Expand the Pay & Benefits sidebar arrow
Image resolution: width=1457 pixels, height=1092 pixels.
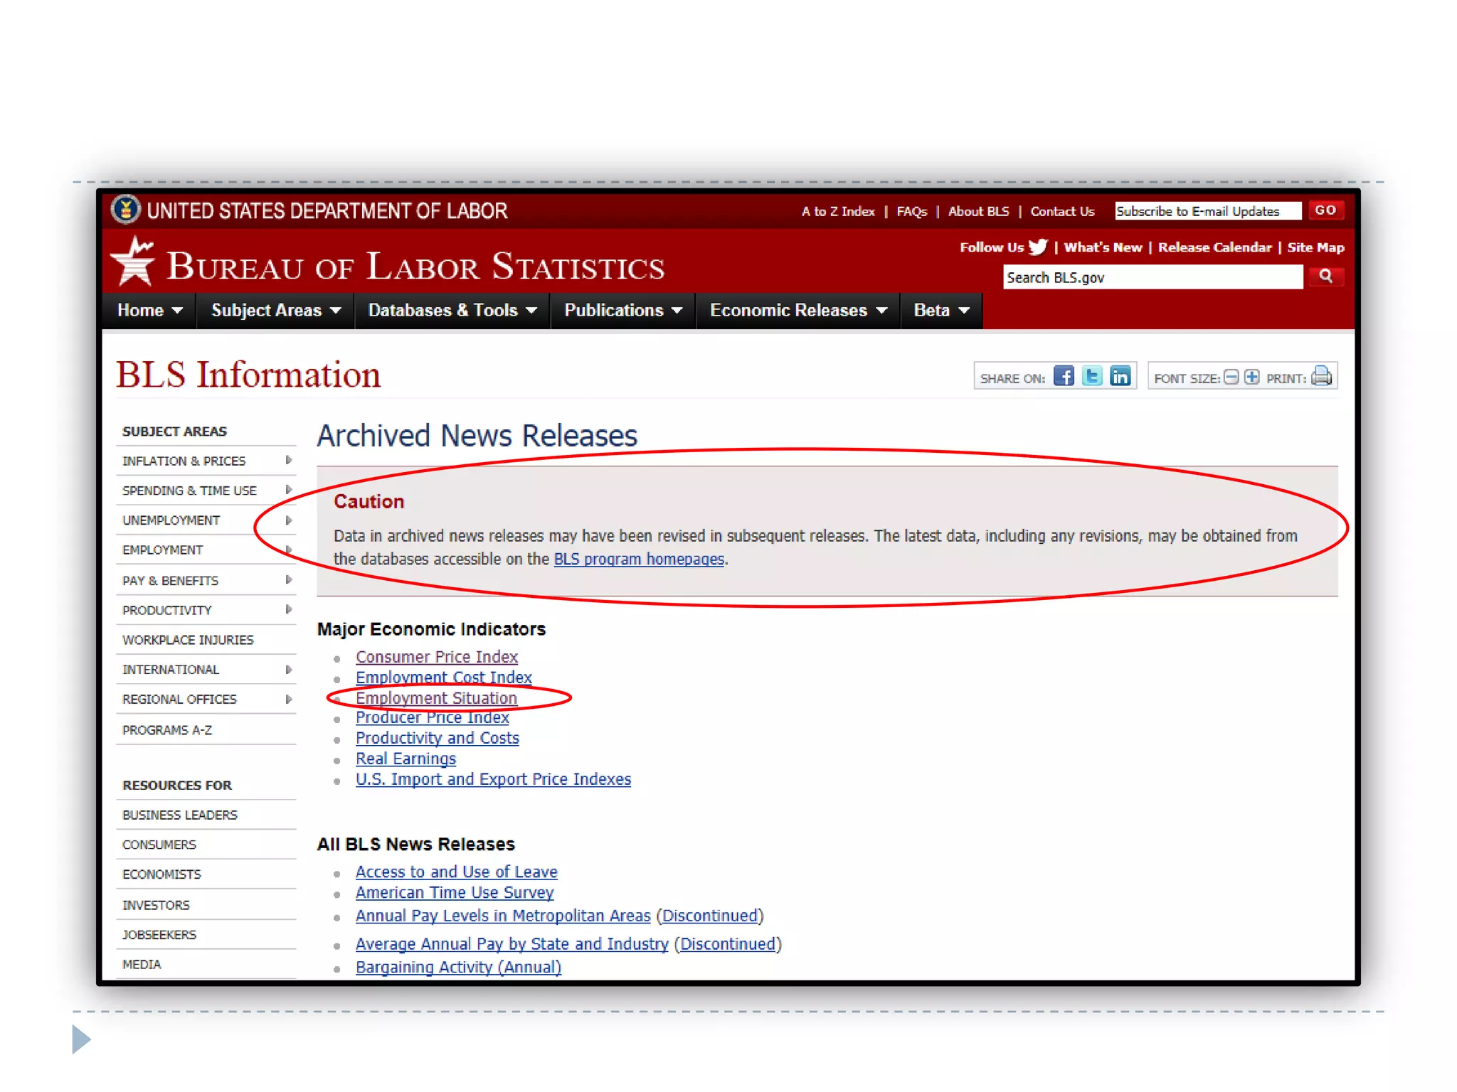288,580
